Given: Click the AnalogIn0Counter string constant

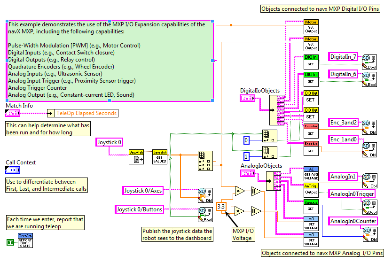Looking at the screenshot, I should 353,221.
